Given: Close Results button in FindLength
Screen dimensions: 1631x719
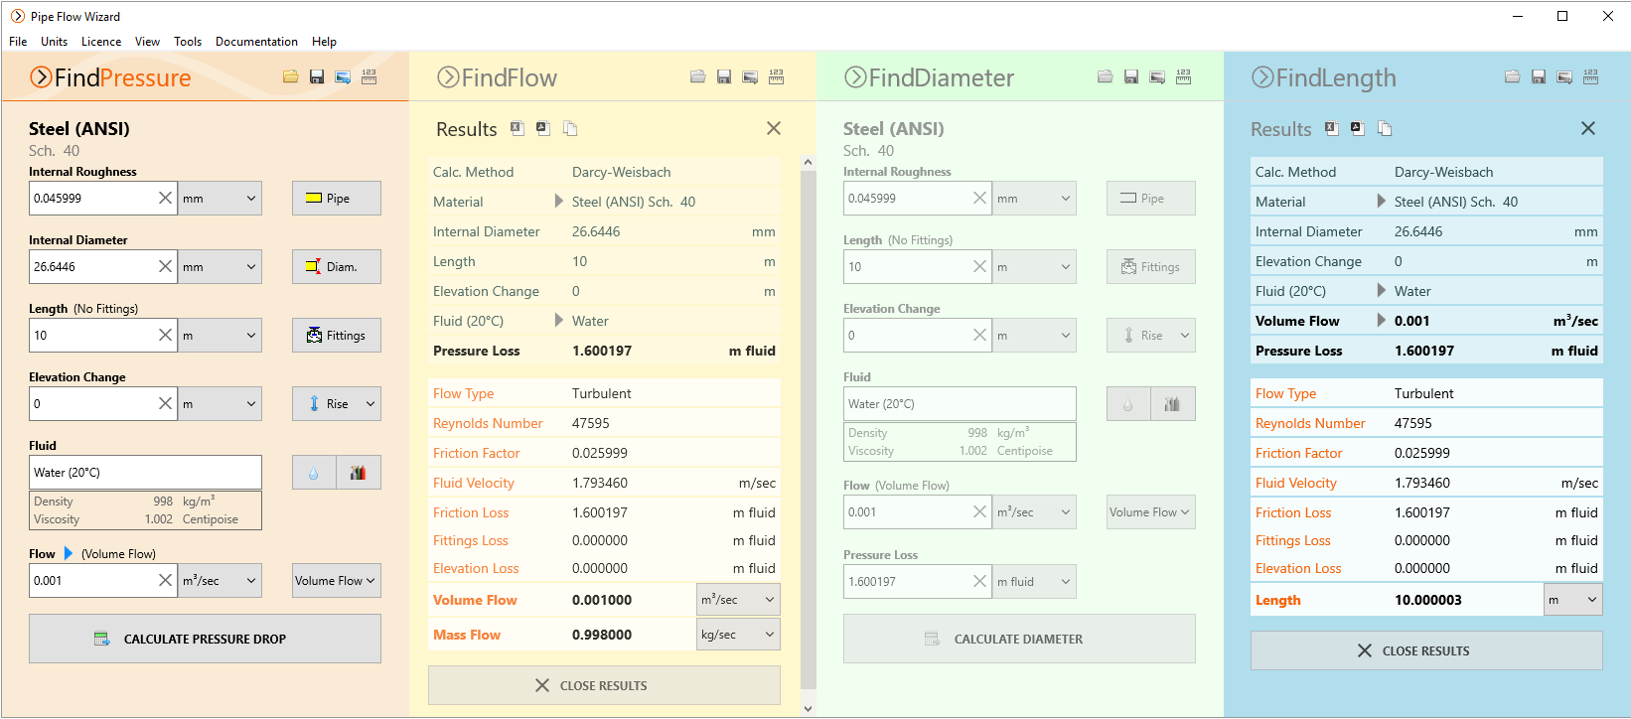Looking at the screenshot, I should point(1426,650).
